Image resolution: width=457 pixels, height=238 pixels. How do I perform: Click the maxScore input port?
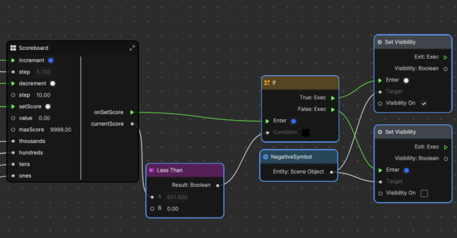(x=13, y=130)
